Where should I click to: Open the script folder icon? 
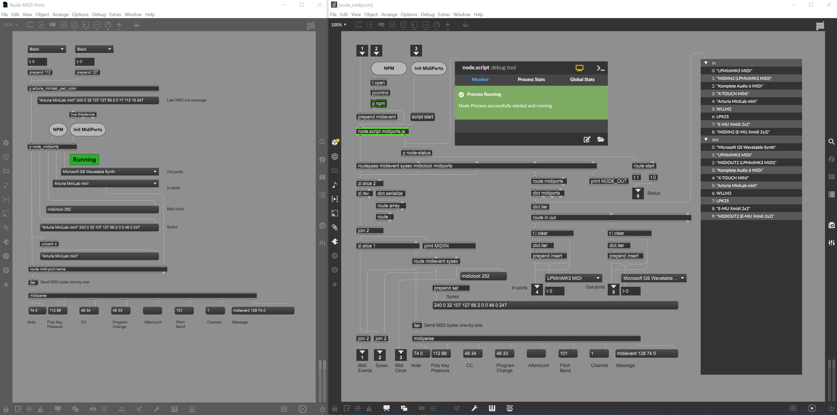(x=600, y=140)
